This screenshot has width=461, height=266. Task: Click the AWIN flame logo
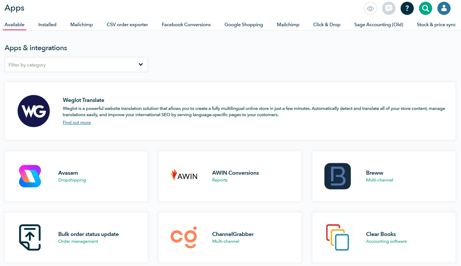coord(184,175)
